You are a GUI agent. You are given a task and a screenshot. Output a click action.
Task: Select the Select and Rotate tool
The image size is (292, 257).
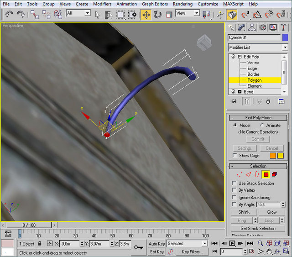tap(157, 14)
